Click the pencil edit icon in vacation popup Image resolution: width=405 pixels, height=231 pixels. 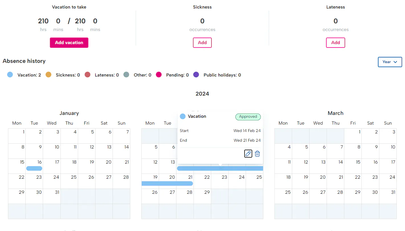(248, 154)
